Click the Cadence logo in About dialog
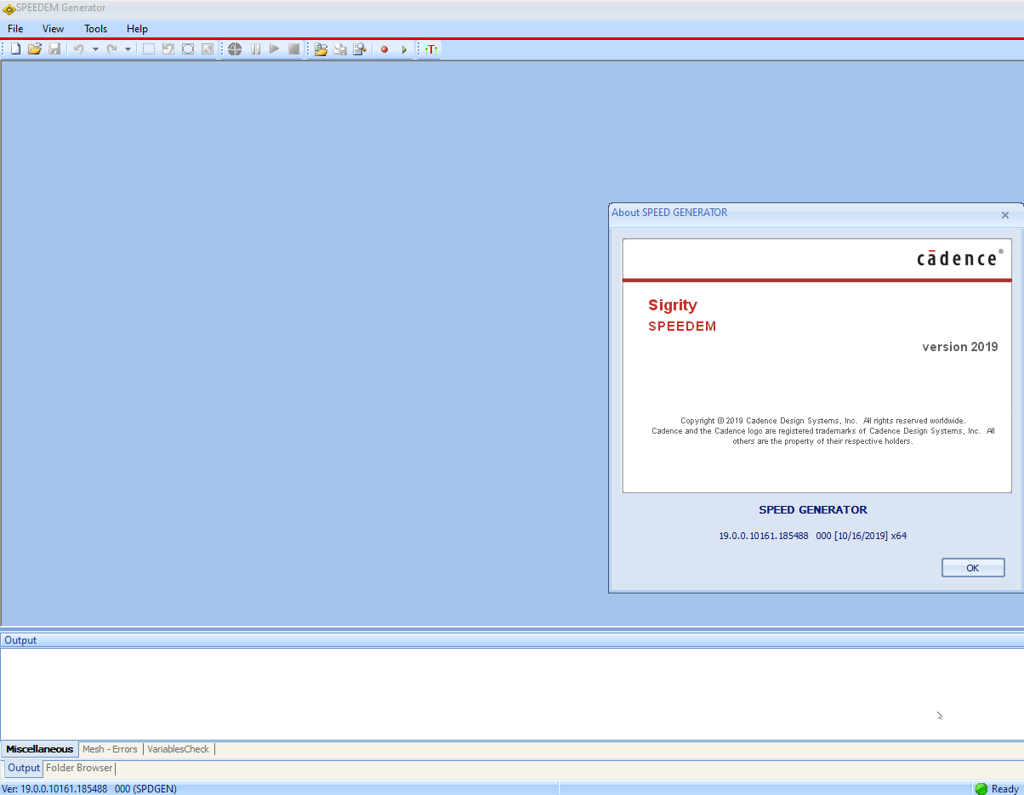This screenshot has width=1024, height=795. (x=960, y=258)
